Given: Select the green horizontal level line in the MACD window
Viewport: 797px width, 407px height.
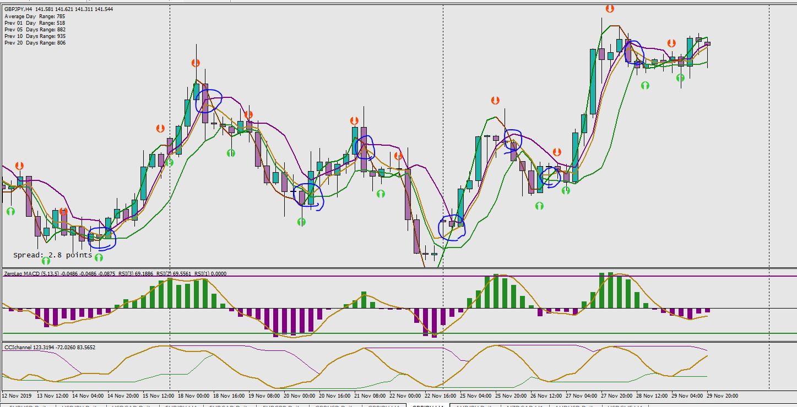Looking at the screenshot, I should pyautogui.click(x=399, y=333).
